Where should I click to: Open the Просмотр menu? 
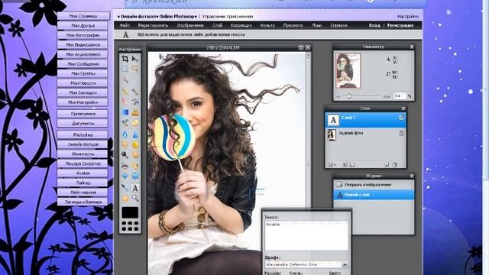click(x=293, y=25)
